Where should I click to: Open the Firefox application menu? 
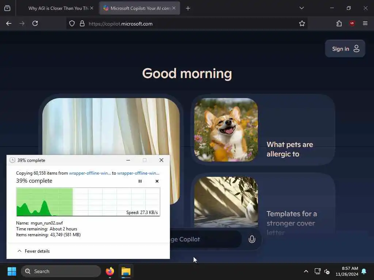[x=365, y=23]
